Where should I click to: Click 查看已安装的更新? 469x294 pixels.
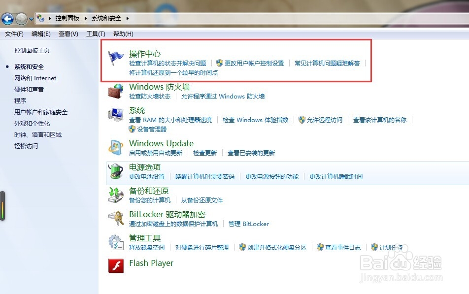click(251, 153)
